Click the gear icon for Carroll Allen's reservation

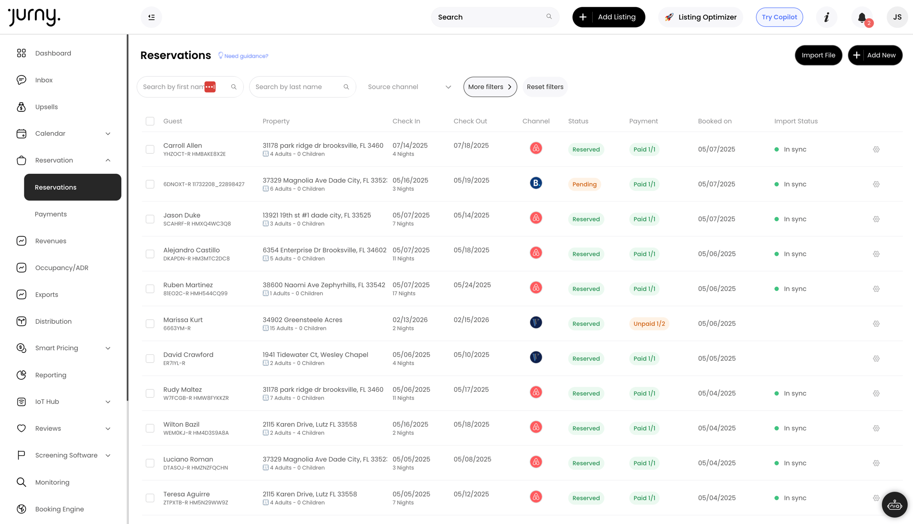coord(876,149)
